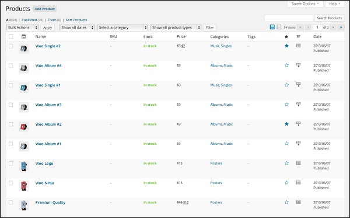Sort by product type column icon
350x218 pixels.
coord(298,37)
